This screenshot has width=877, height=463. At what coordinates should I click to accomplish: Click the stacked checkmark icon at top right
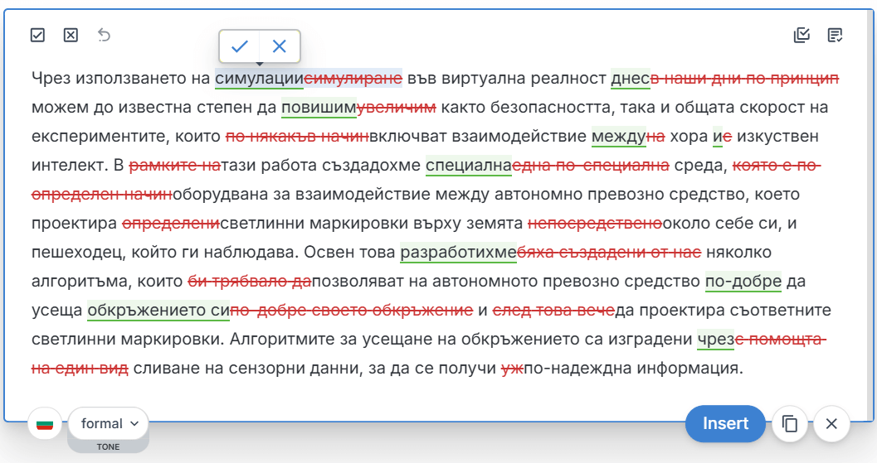tap(801, 35)
